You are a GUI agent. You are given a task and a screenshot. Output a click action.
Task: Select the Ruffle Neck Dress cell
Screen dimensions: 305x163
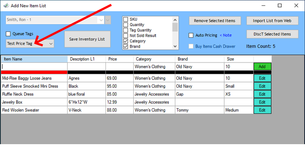pyautogui.click(x=35, y=94)
